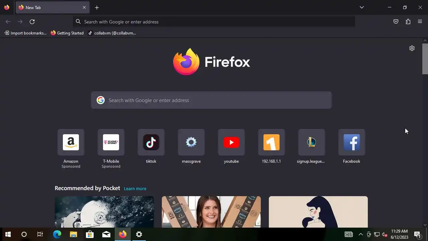Open the T-Mobile sponsored shortcut tile
The width and height of the screenshot is (428, 241).
point(111,142)
